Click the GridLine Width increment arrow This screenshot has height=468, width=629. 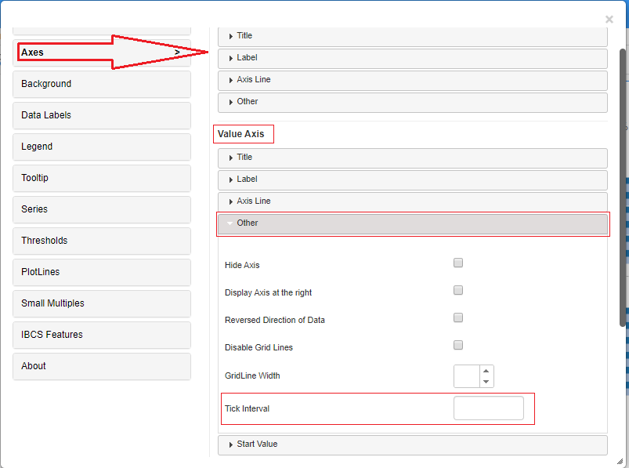[x=486, y=371]
